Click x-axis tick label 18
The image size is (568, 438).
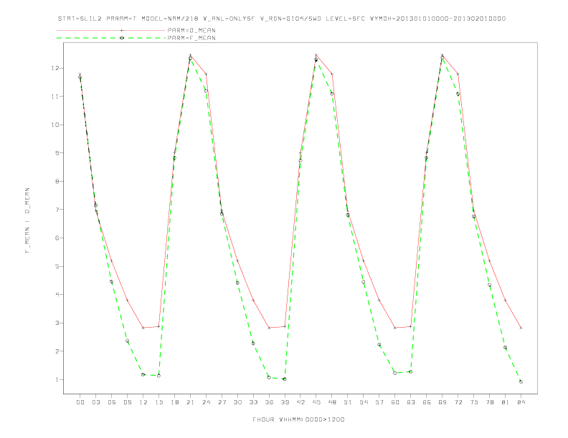174,402
